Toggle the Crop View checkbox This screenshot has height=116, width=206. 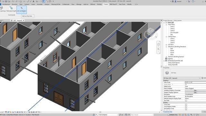[186, 104]
